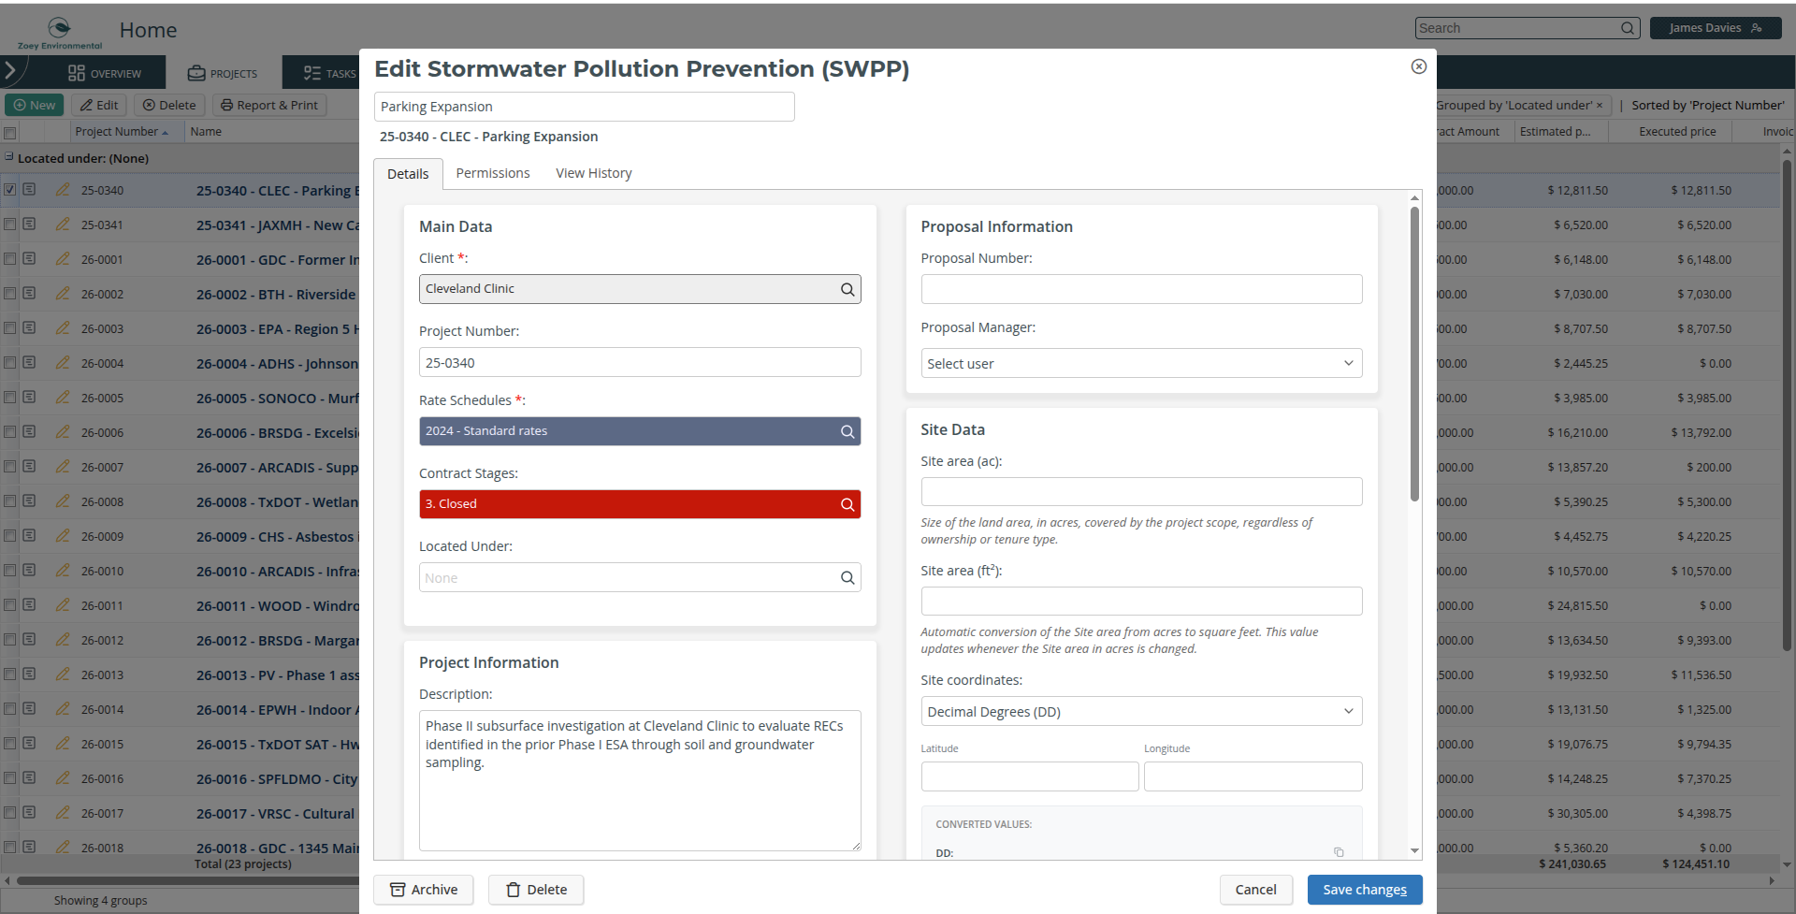The image size is (1796, 914).
Task: Open James Davies user menu
Action: click(x=1716, y=28)
